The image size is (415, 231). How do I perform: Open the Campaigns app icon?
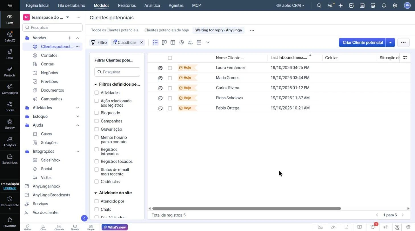pos(10,89)
